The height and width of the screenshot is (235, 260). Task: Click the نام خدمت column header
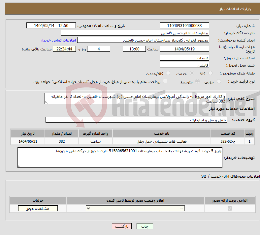[x=162, y=133]
